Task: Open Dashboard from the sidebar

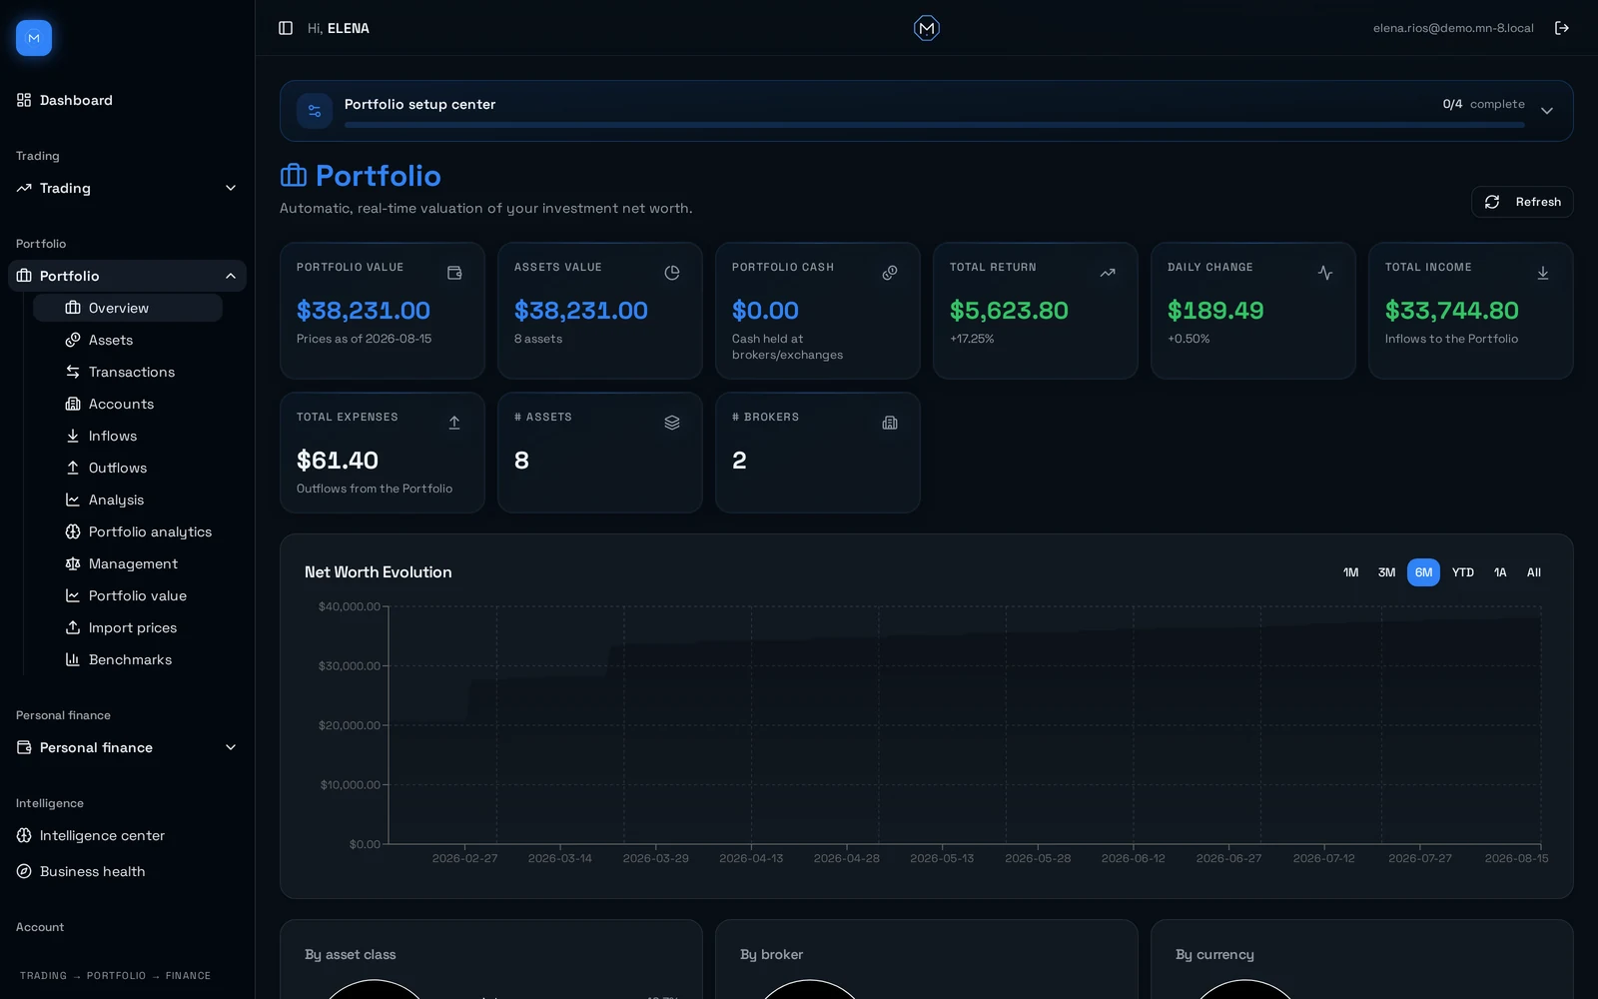Action: pos(127,100)
